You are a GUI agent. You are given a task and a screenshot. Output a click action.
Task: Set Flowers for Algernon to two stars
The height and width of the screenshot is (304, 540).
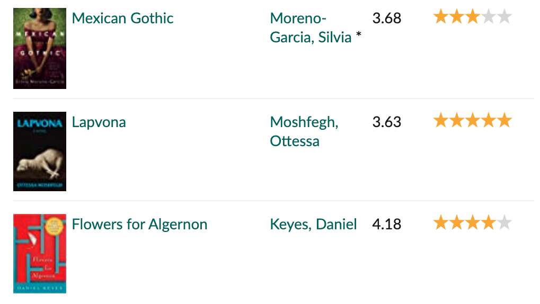(x=457, y=223)
